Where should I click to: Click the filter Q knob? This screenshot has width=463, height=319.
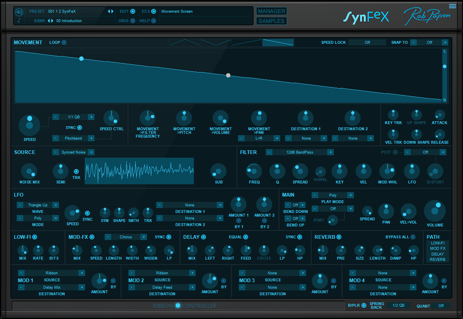tap(277, 171)
